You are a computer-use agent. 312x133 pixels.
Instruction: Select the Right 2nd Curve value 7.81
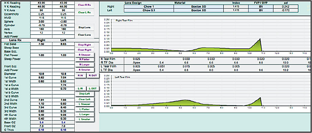click(x=41, y=100)
